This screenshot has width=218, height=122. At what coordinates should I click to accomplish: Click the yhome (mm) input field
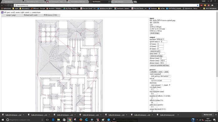click(x=163, y=61)
